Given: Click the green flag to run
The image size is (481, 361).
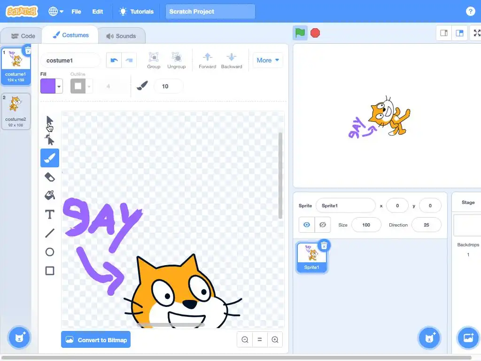Looking at the screenshot, I should 300,33.
